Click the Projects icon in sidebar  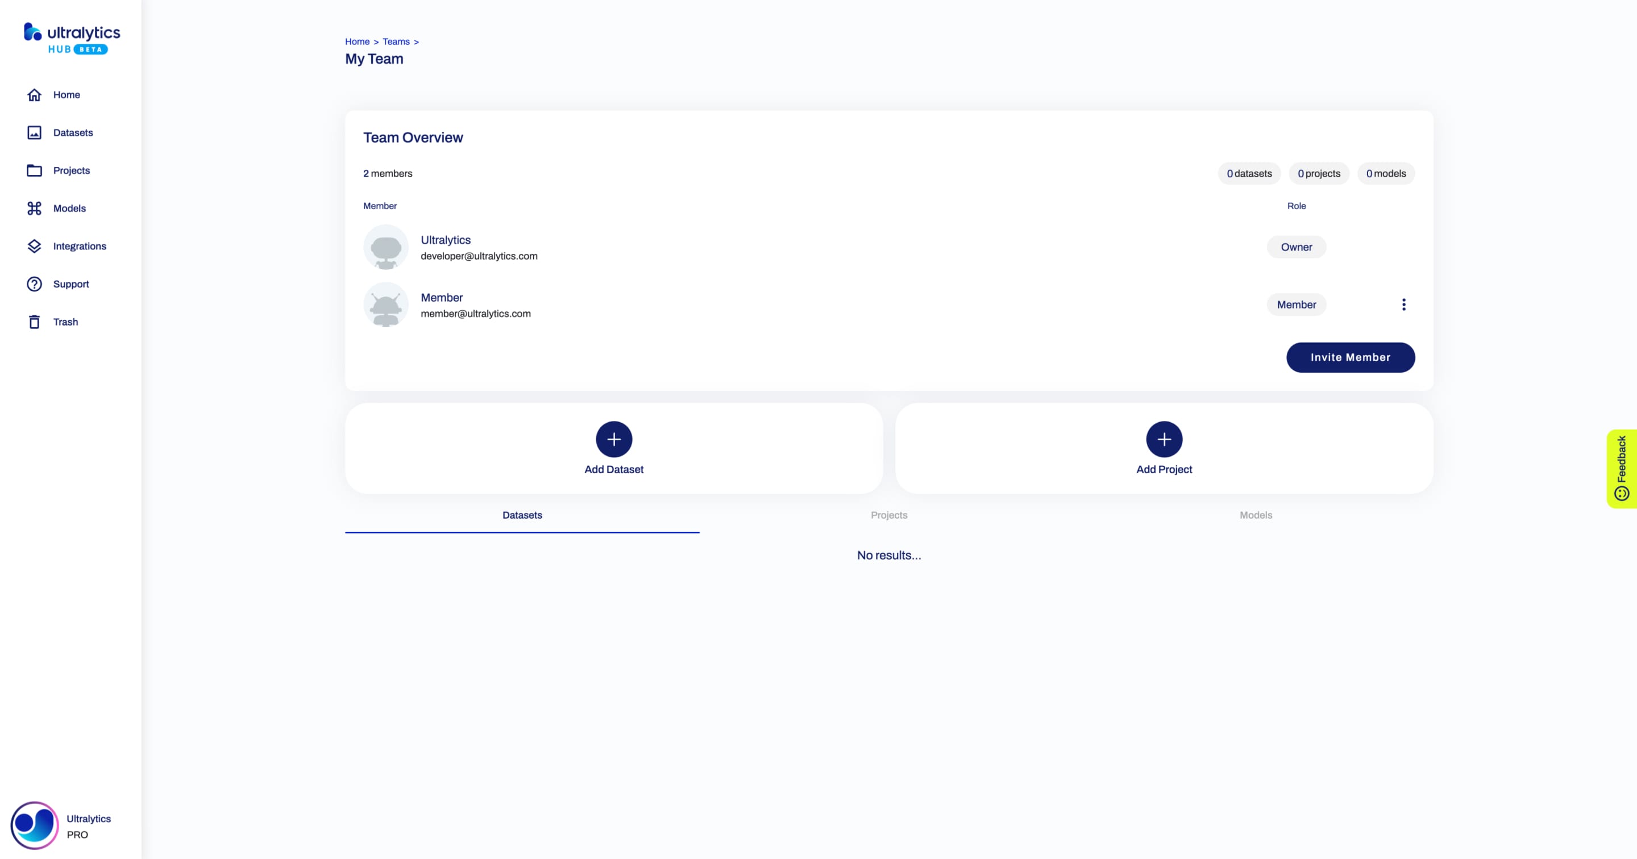pyautogui.click(x=34, y=170)
